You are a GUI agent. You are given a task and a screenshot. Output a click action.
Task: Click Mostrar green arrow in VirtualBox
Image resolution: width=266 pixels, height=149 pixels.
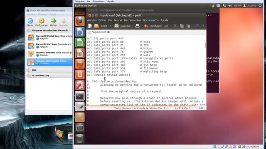[53, 22]
